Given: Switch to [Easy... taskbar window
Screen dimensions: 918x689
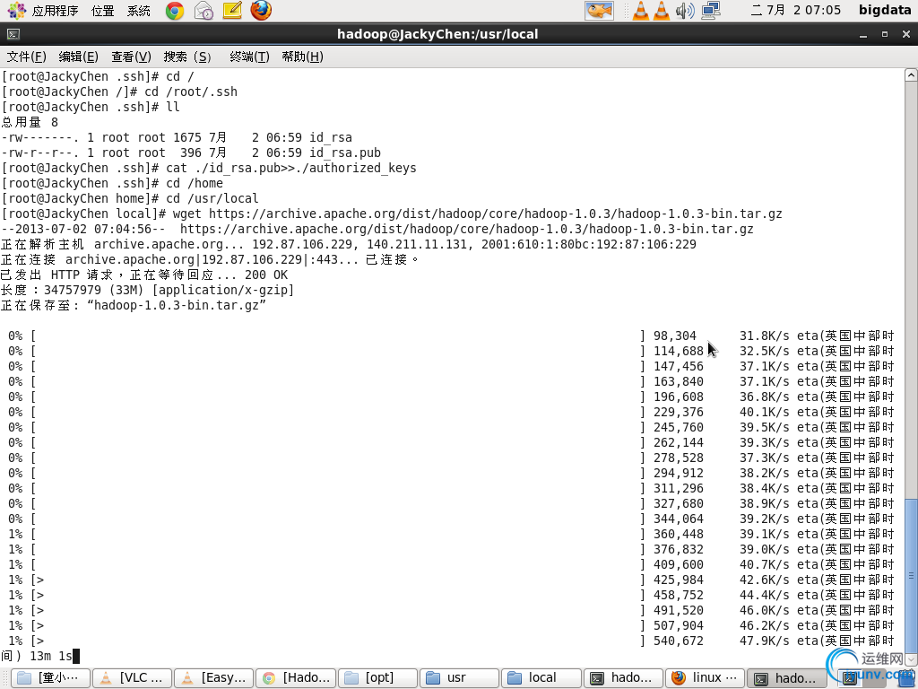Looking at the screenshot, I should click(x=213, y=678).
